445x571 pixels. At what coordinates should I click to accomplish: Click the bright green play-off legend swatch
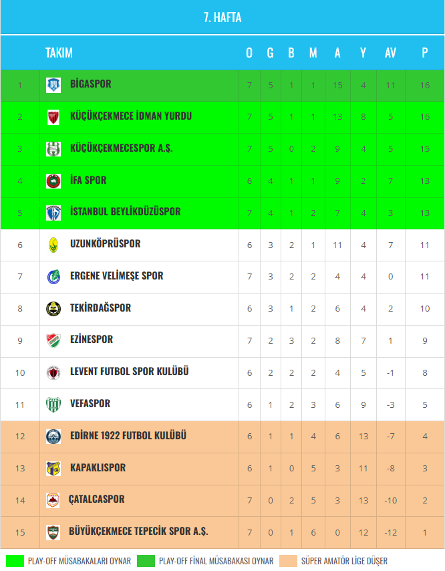pos(15,561)
